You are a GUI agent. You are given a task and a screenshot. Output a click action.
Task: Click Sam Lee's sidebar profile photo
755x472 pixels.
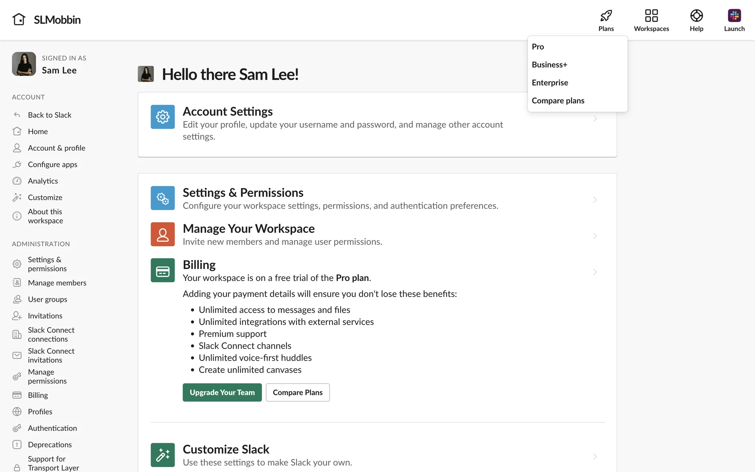[x=24, y=64]
